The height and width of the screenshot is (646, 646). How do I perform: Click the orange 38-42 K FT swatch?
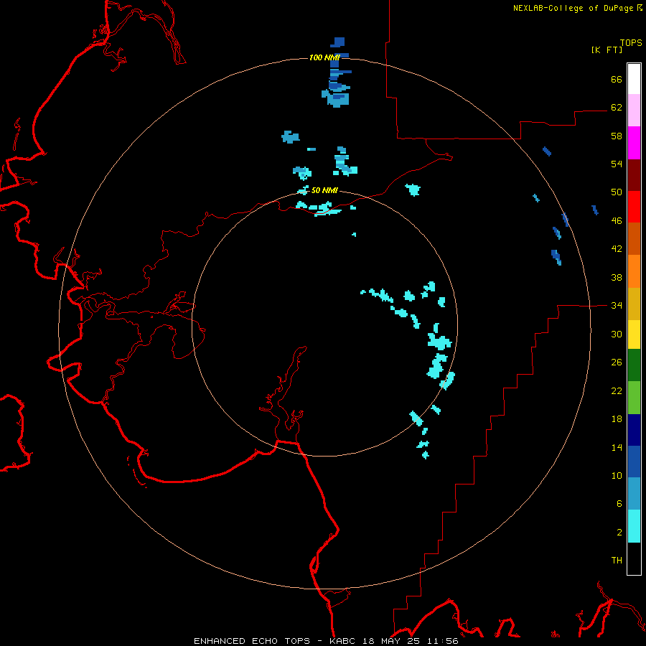(x=634, y=271)
